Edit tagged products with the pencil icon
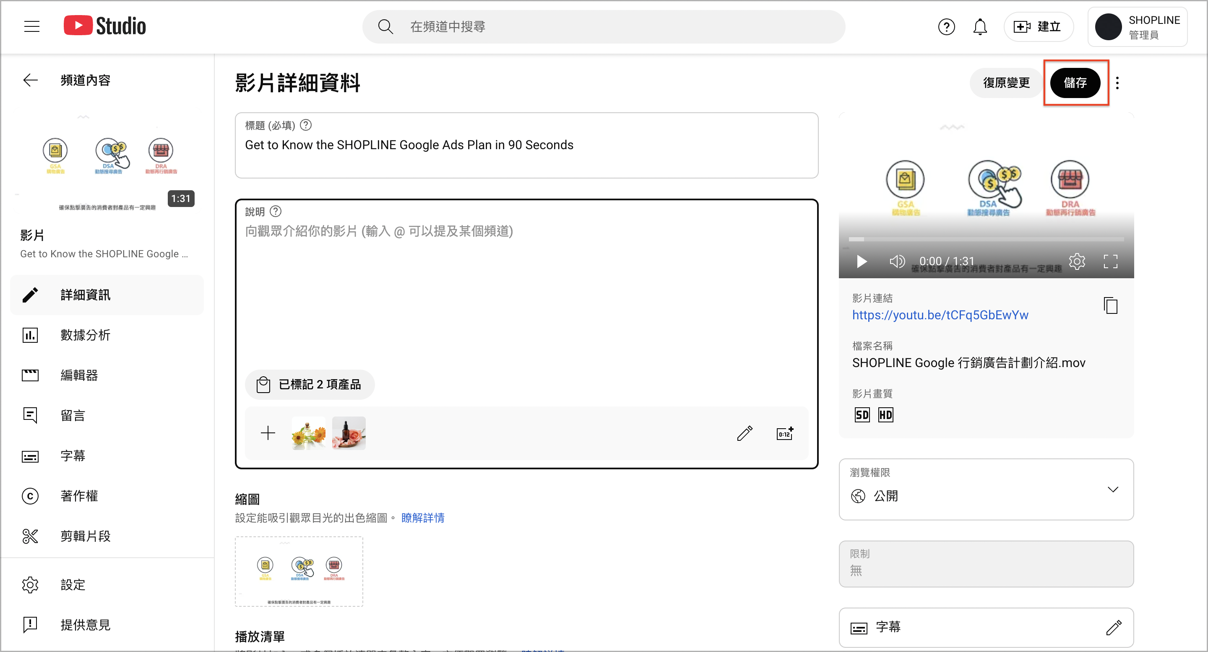This screenshot has width=1208, height=652. (x=745, y=433)
